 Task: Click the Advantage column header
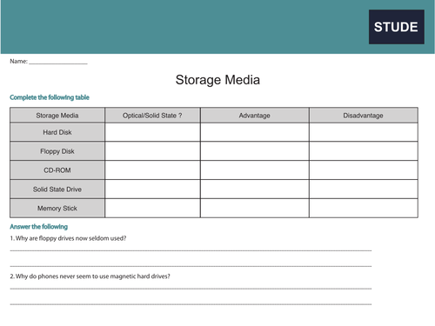click(255, 116)
